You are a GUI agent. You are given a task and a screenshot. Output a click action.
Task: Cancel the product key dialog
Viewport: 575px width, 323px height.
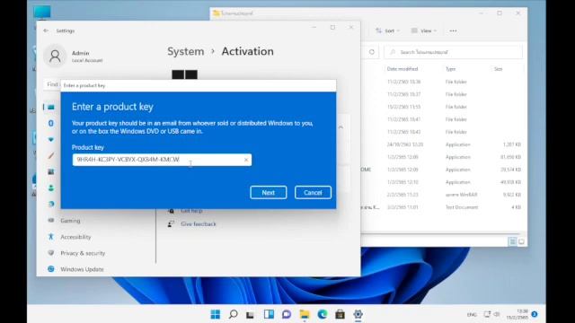click(x=313, y=193)
